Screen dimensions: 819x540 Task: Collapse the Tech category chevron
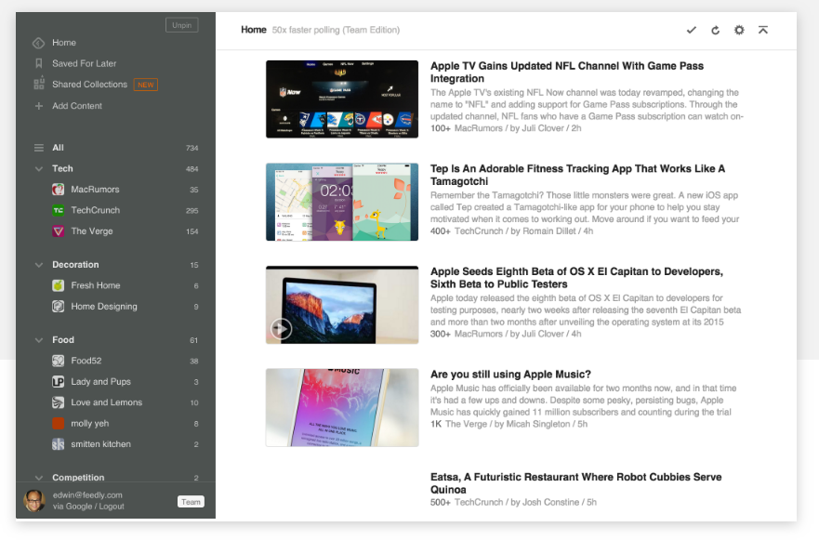tap(39, 168)
